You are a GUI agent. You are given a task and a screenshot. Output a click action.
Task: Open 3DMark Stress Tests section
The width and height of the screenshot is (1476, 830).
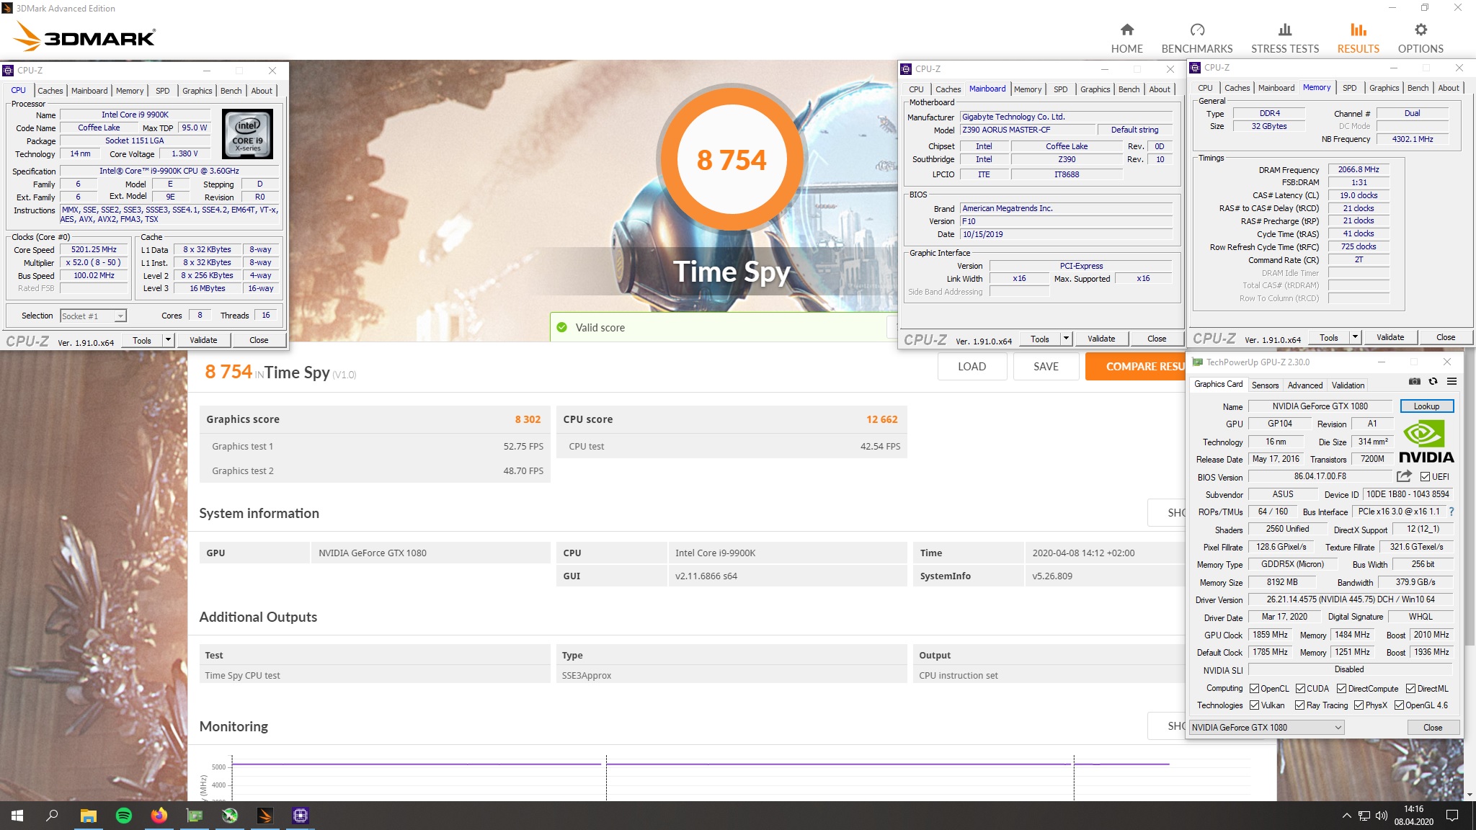1284,38
